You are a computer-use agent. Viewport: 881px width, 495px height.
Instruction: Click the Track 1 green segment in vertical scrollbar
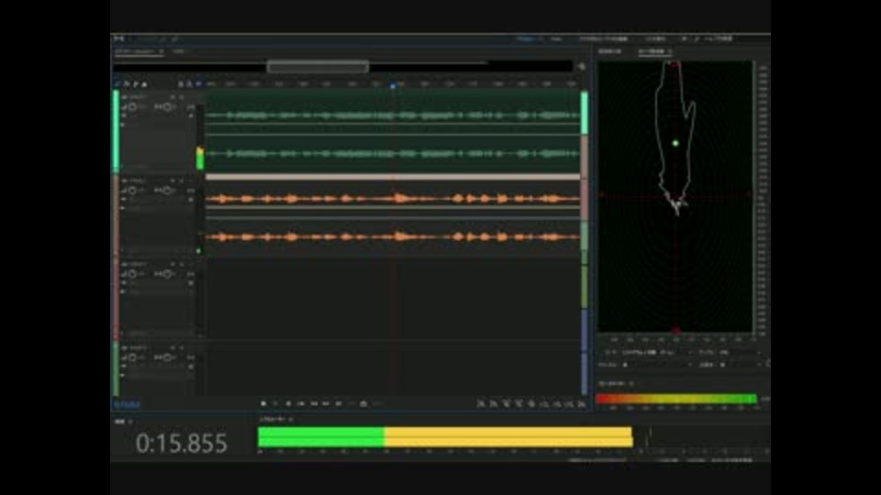(x=585, y=114)
